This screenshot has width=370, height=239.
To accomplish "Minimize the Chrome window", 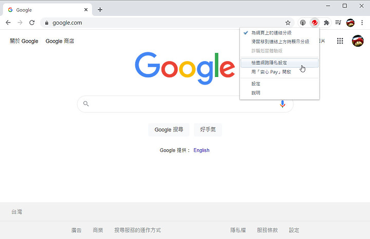I will (x=328, y=6).
